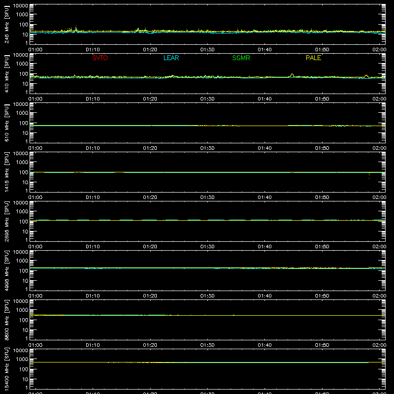Click 01:40 tick label under 410 MHz plot

[x=264, y=99]
